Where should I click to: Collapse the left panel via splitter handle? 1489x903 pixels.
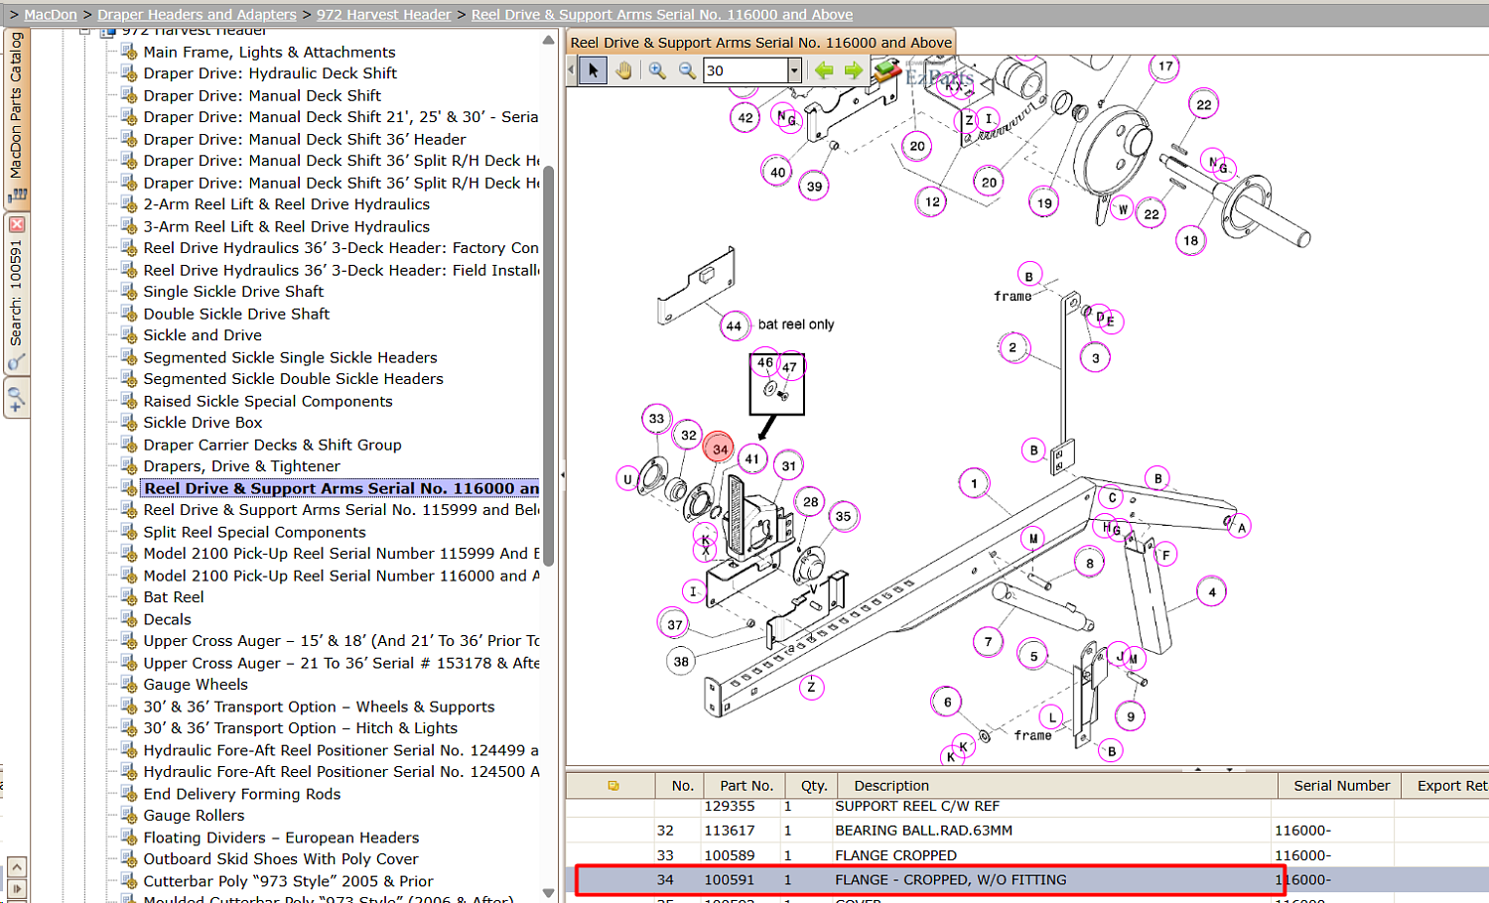562,475
